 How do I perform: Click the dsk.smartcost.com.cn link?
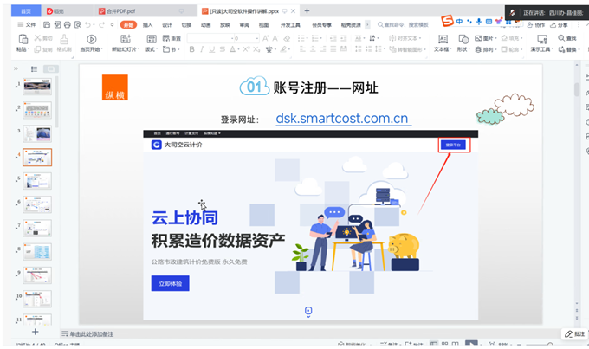(x=342, y=119)
